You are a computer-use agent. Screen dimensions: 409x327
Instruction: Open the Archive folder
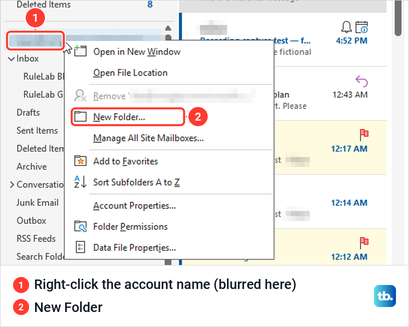[x=32, y=166]
